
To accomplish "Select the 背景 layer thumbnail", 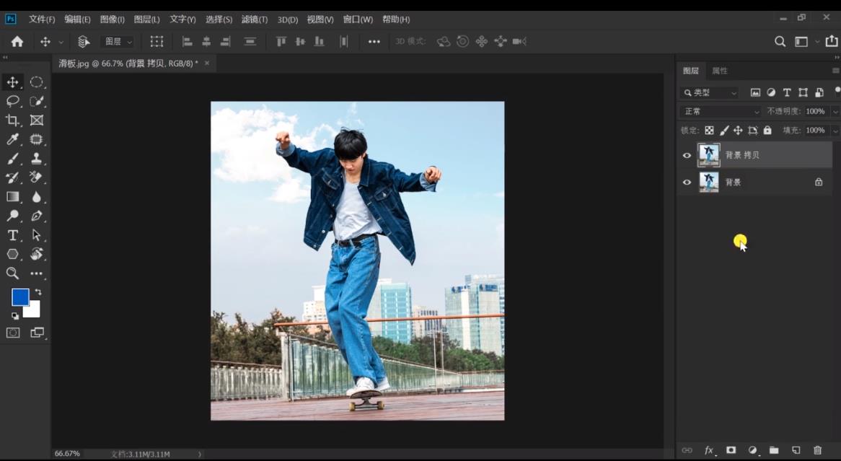I will tap(709, 183).
